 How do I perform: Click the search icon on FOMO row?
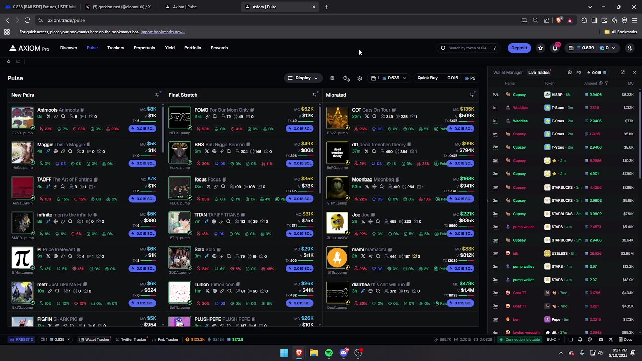click(x=215, y=117)
